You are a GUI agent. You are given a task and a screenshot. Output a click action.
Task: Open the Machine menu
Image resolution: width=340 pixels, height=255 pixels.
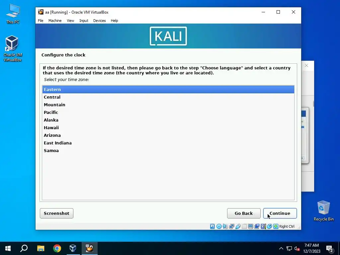point(55,21)
